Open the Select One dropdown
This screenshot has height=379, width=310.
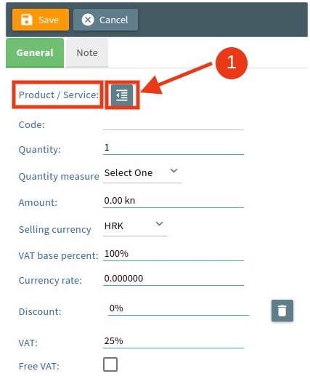click(142, 173)
